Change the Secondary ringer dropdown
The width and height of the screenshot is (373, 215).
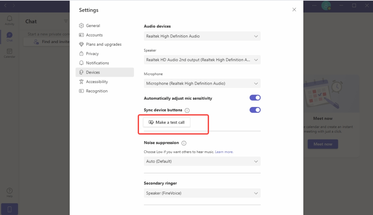[202, 193]
